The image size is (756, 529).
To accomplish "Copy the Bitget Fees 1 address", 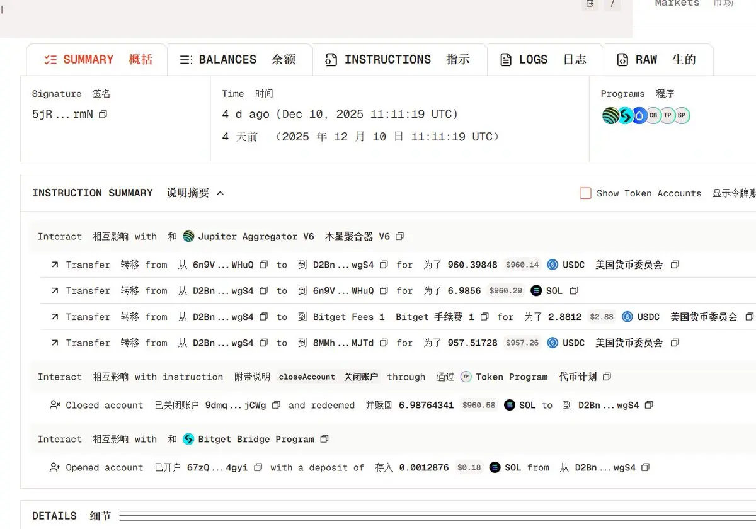I will coord(484,317).
